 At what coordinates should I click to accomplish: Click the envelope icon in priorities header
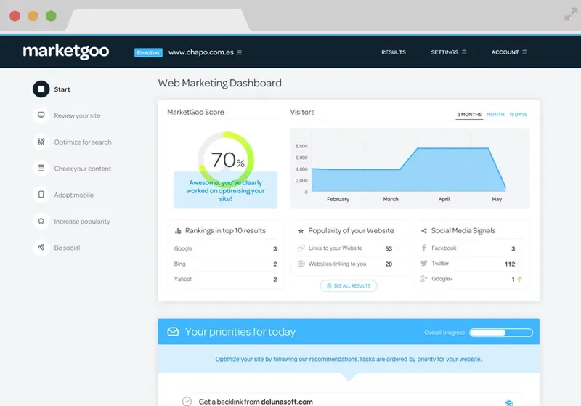coord(173,331)
